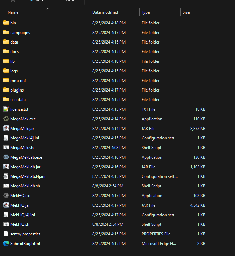Click the MegaMekLab.exe application icon

6,157
